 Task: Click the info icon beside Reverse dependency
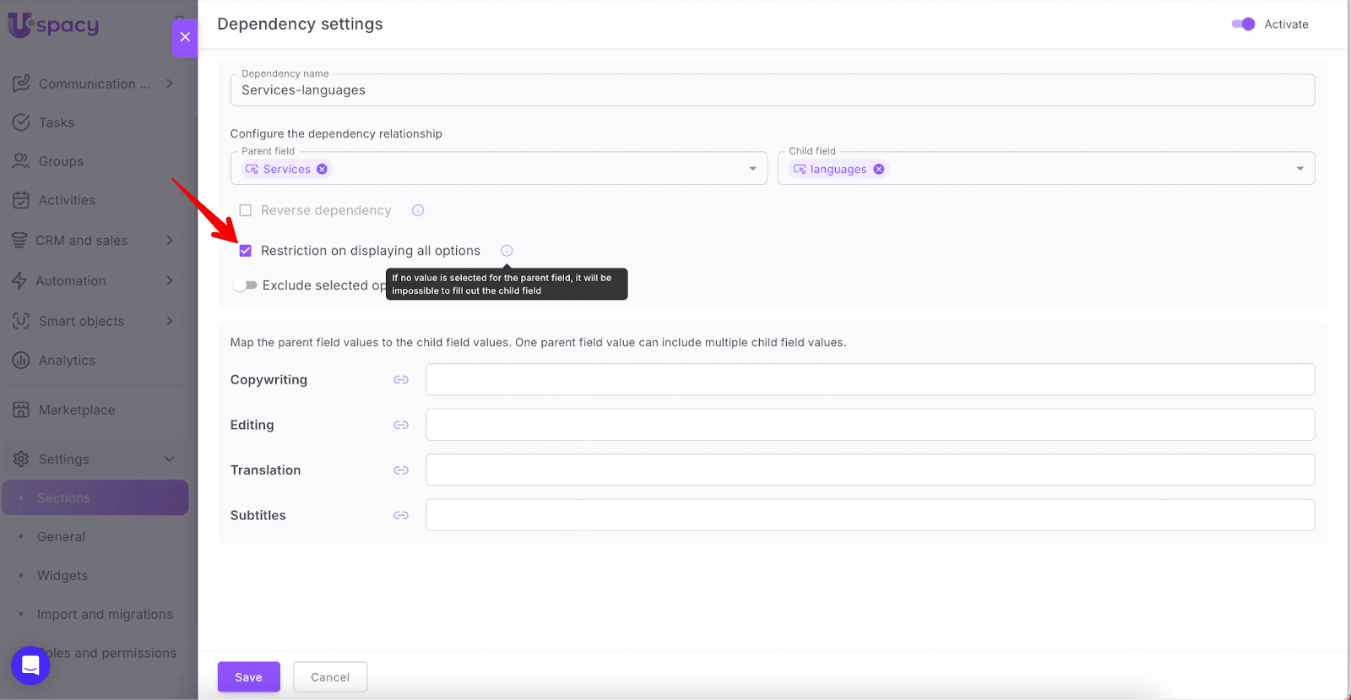click(x=418, y=210)
